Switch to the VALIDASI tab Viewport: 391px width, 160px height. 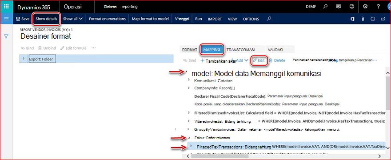click(x=275, y=50)
